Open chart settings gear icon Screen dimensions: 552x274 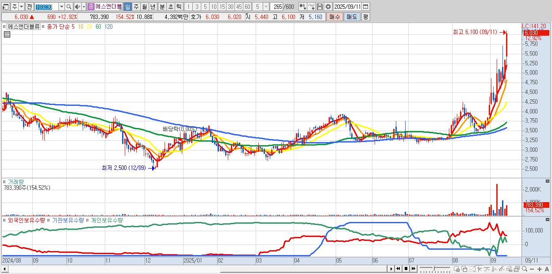coord(328,7)
